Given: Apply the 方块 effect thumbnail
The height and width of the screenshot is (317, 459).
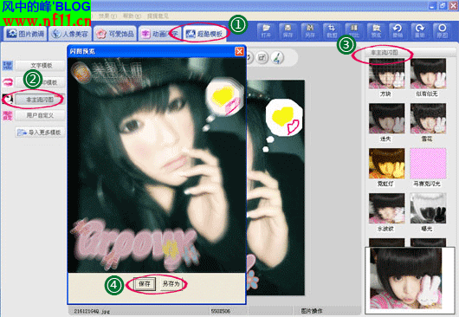Looking at the screenshot, I should (x=387, y=74).
